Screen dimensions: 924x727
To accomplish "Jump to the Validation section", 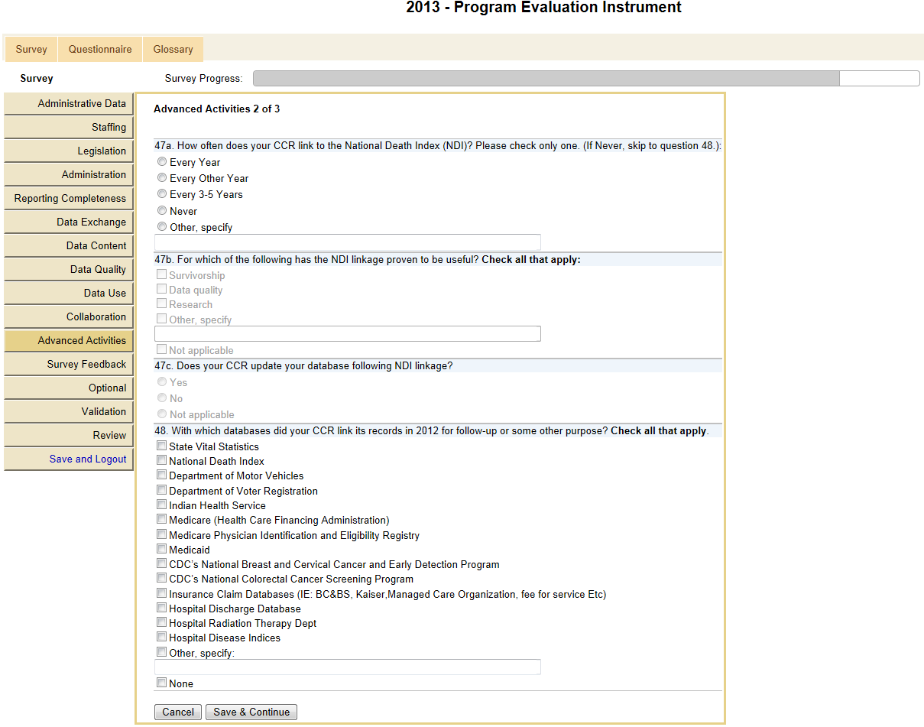I will pos(103,411).
